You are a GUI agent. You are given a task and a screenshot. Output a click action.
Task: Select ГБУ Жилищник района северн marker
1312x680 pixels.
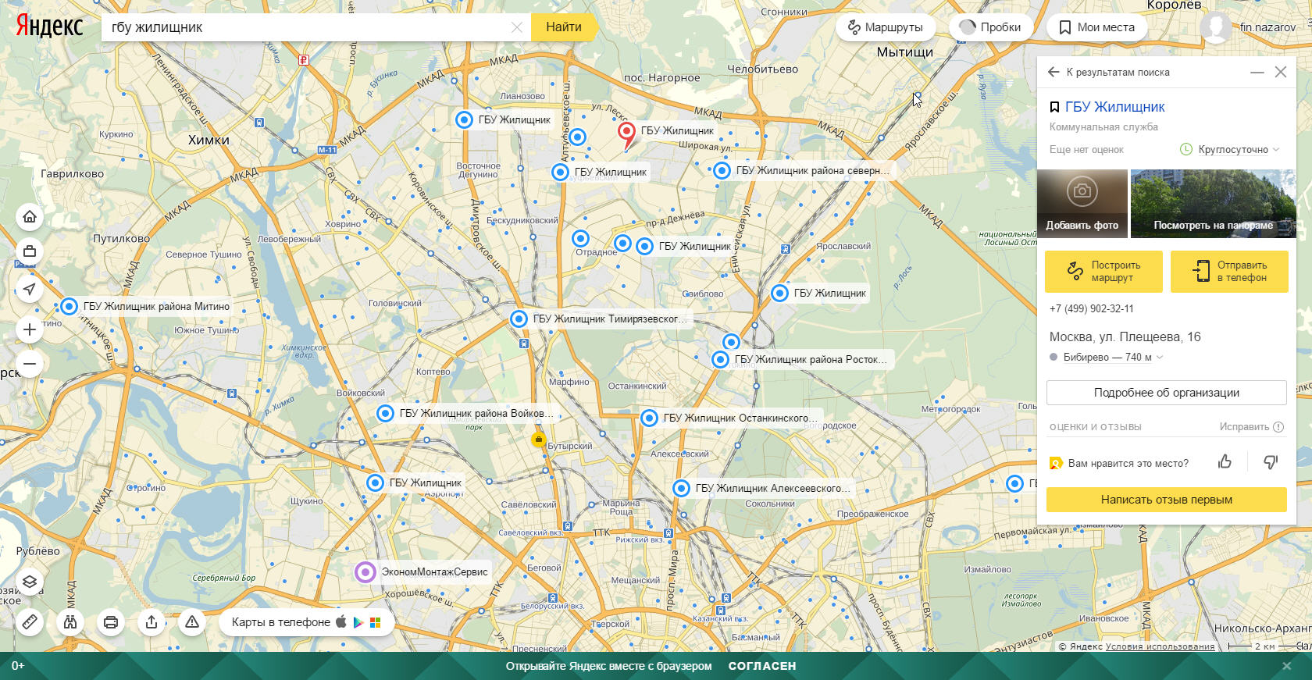click(722, 170)
